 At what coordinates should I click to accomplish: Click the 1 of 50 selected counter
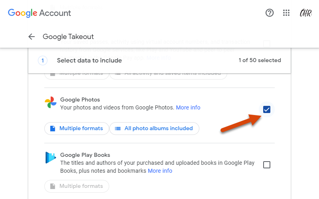(260, 60)
